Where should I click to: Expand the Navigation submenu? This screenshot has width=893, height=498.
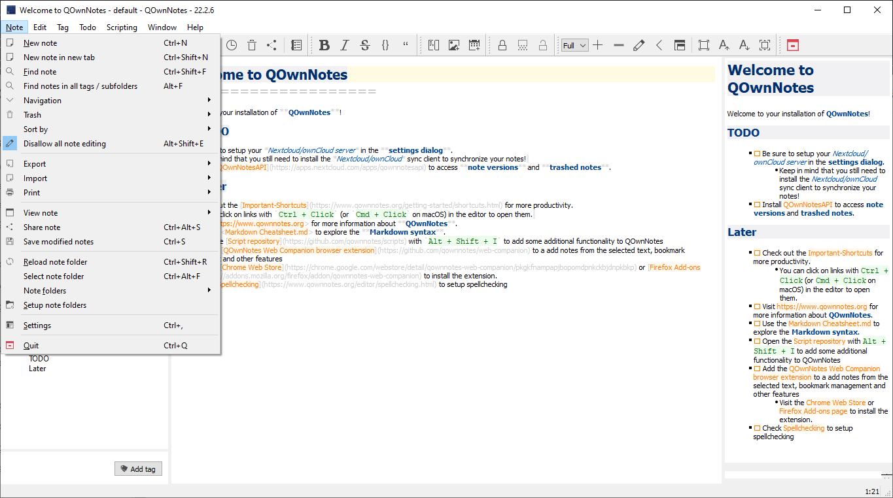tap(111, 101)
